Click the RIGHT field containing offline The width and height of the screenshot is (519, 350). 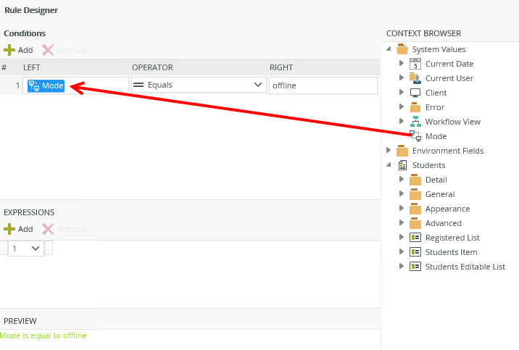click(323, 86)
